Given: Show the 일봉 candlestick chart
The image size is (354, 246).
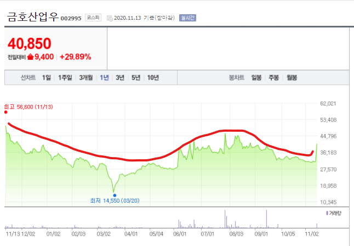Looking at the screenshot, I should tap(256, 77).
